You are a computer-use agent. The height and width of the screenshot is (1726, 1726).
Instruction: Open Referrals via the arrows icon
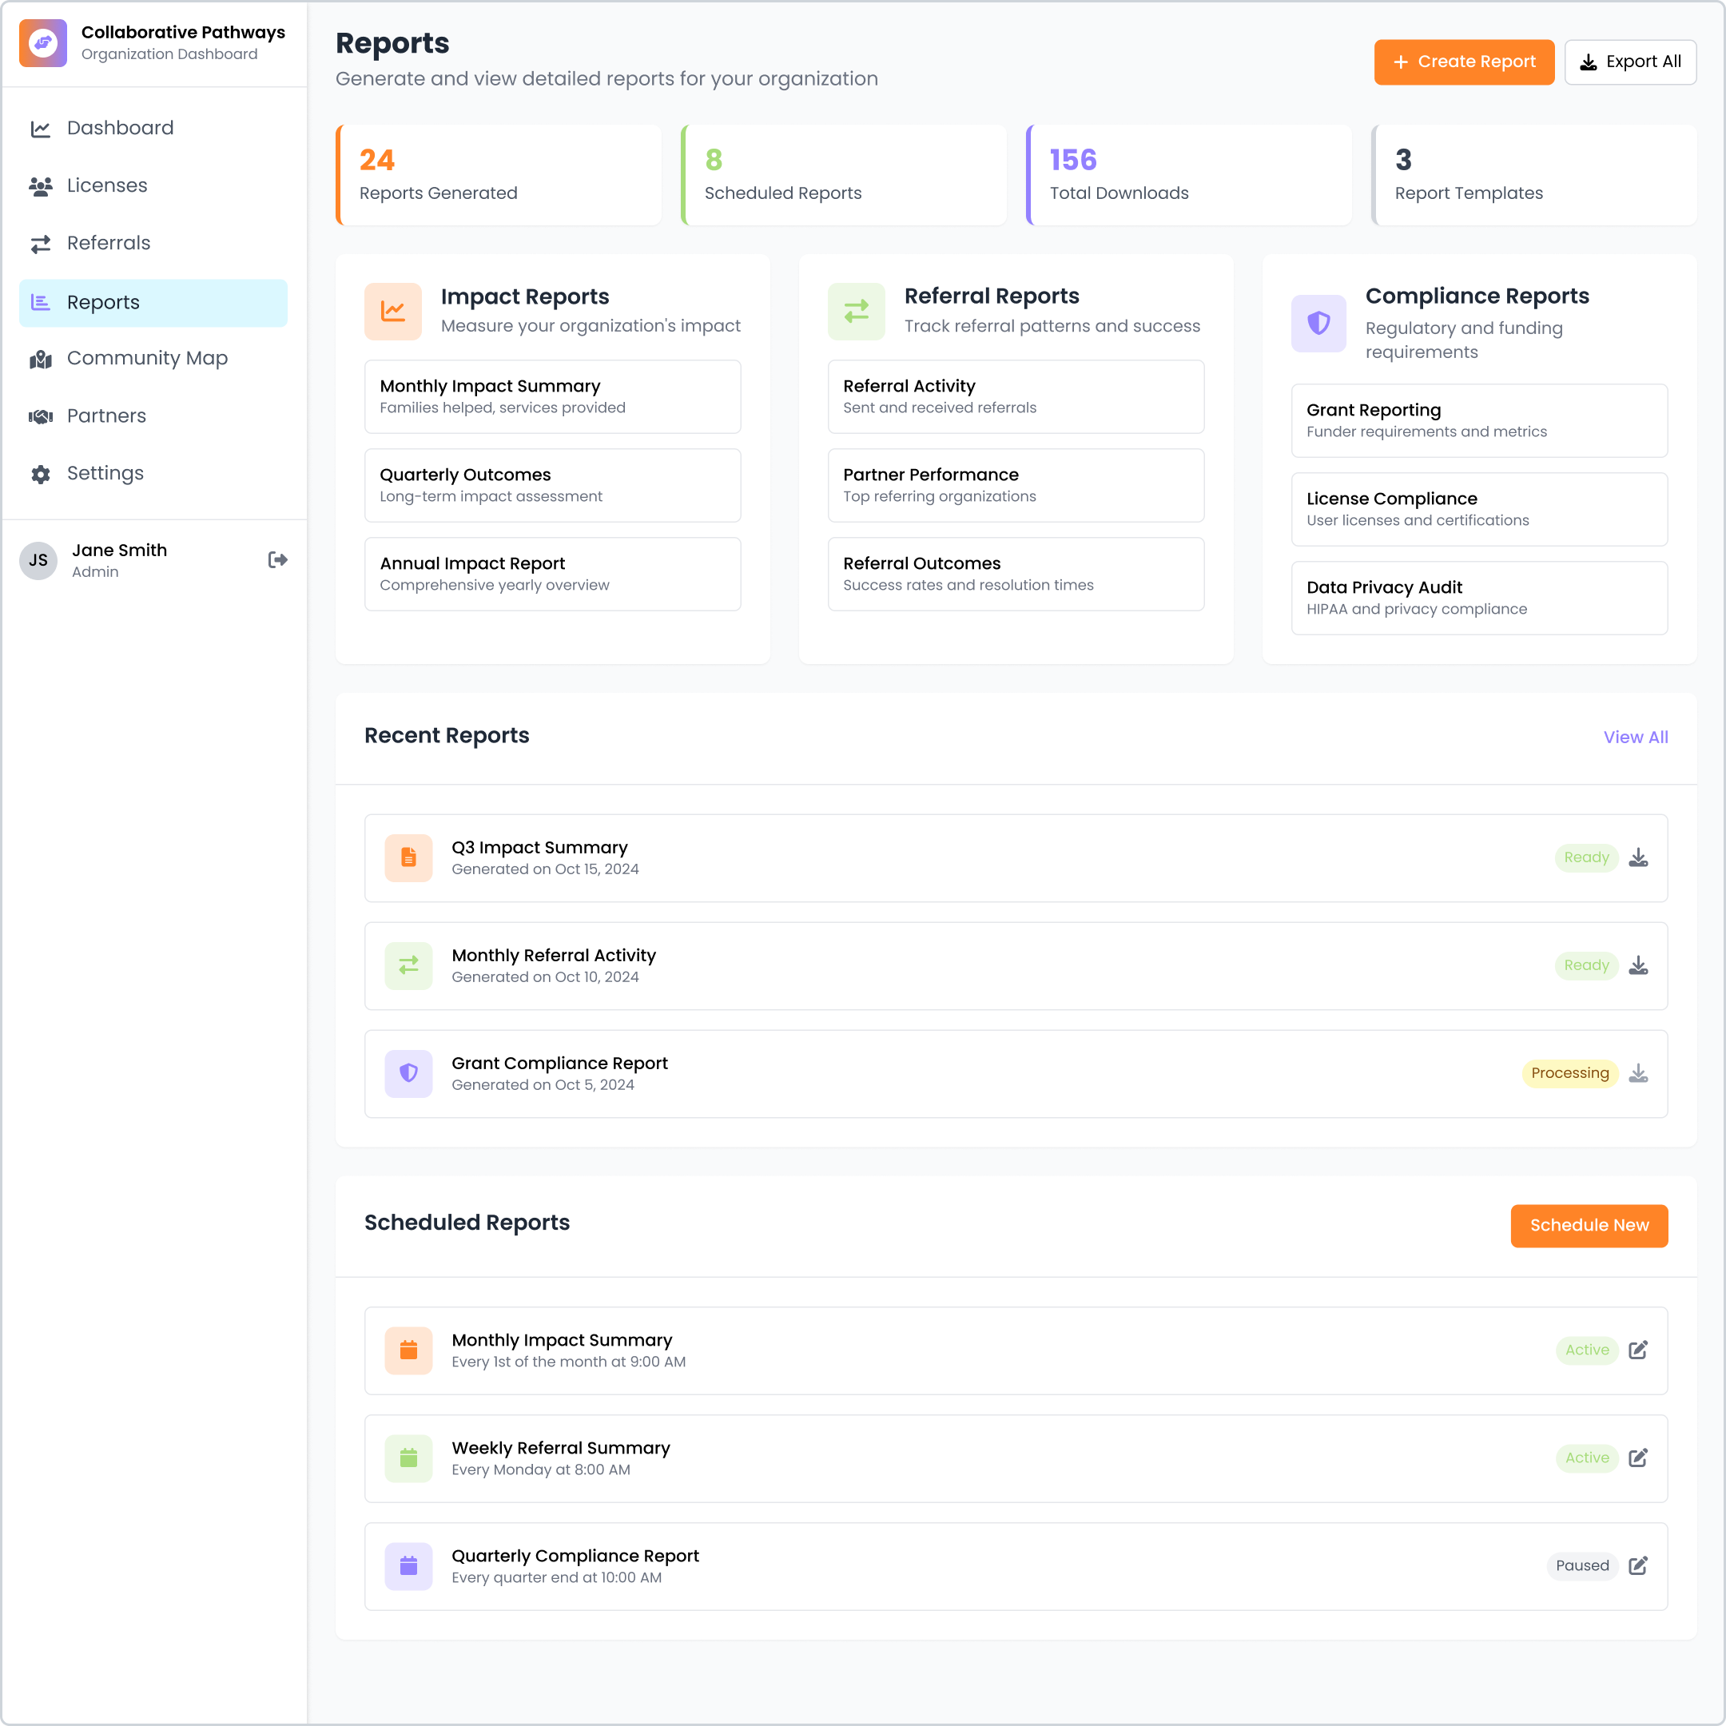tap(41, 243)
